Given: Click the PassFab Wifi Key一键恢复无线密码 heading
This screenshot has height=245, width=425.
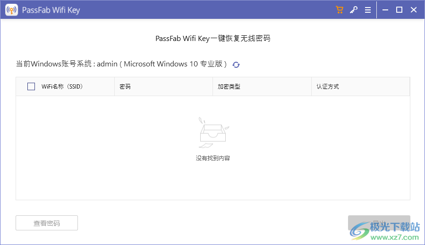Looking at the screenshot, I should point(213,39).
